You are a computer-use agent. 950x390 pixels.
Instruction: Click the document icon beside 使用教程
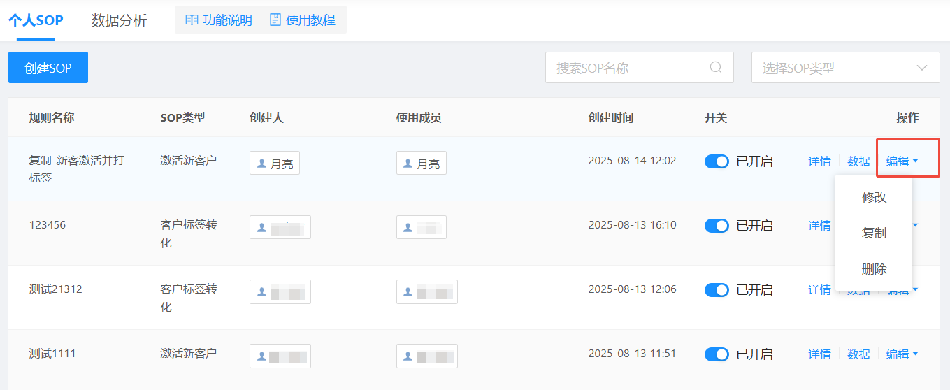pyautogui.click(x=275, y=20)
